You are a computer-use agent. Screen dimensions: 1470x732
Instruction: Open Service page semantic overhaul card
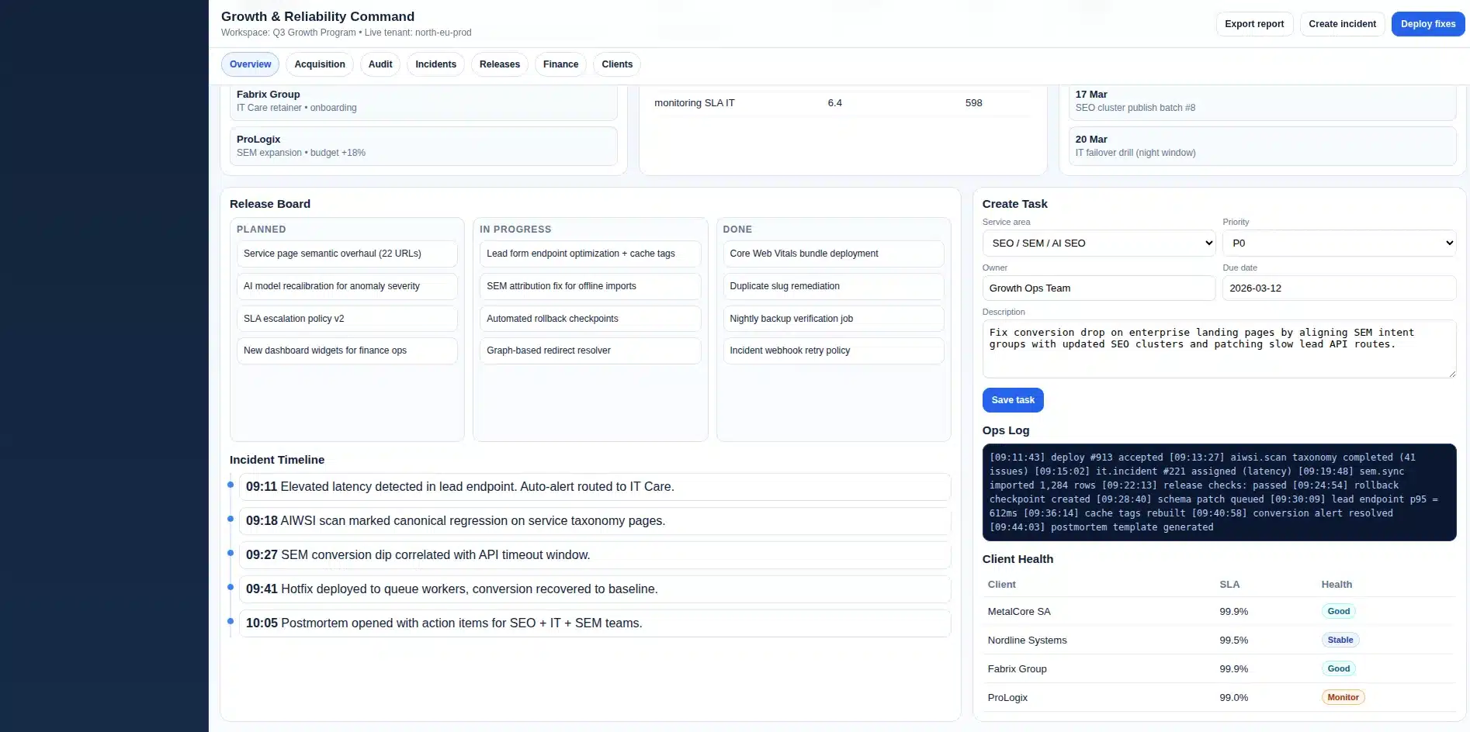click(347, 254)
